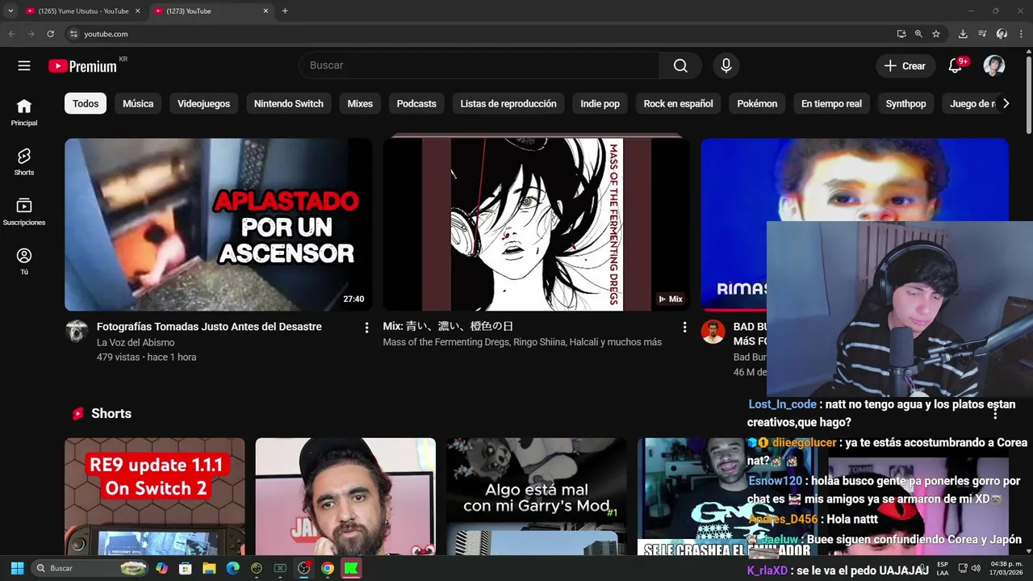Open the browser media control icon
The image size is (1033, 581).
[982, 34]
